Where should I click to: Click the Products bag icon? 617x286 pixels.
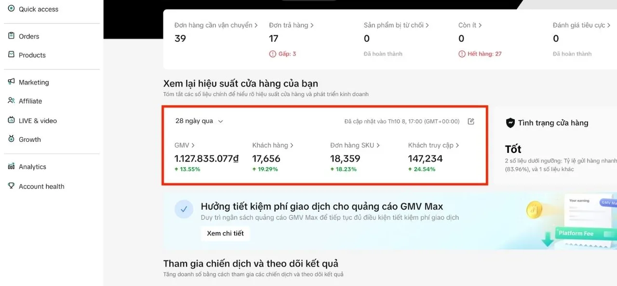[12, 54]
